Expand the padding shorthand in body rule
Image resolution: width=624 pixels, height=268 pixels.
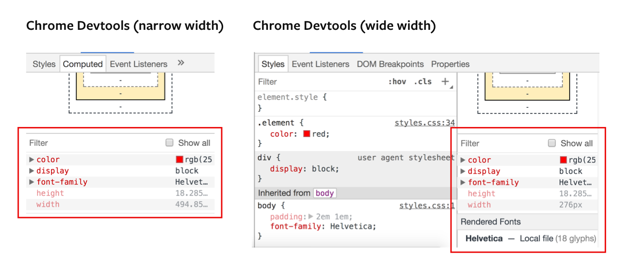tap(311, 217)
